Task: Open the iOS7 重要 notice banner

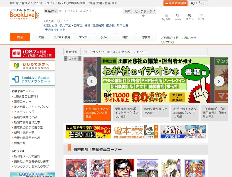Action: pyautogui.click(x=32, y=53)
